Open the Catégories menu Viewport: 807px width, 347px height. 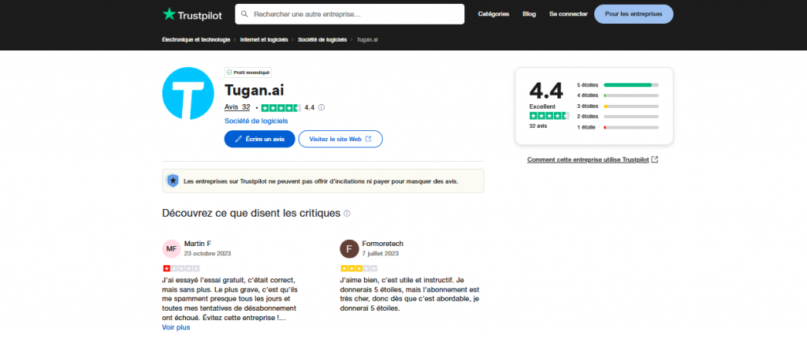(493, 14)
